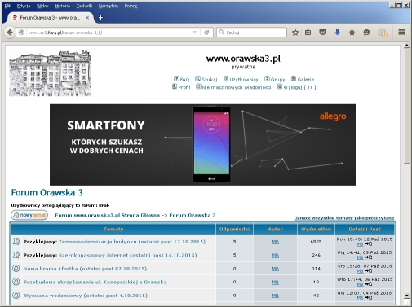Open the Termomodernizacja budynku topic
This screenshot has width=412, height=307.
(132, 242)
